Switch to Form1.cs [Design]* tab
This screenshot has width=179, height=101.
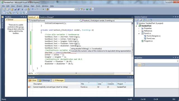(x=47, y=17)
